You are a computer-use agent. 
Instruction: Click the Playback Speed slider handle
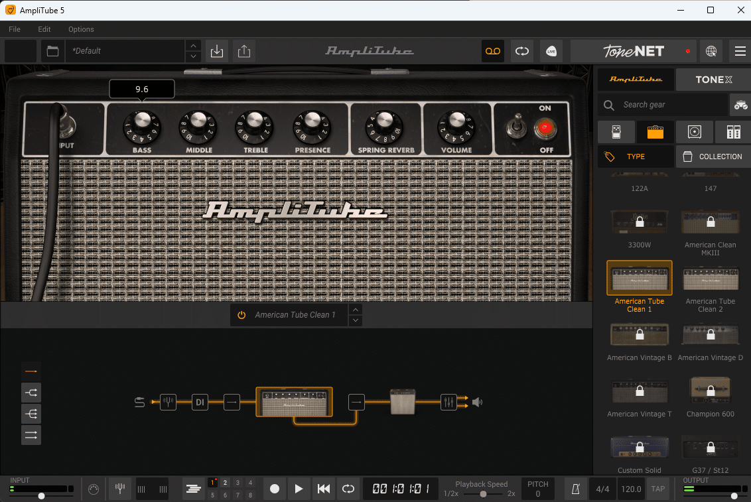[x=483, y=494]
